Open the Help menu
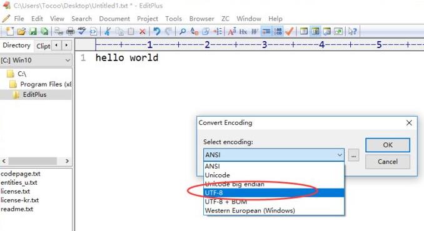The image size is (424, 231). coord(275,19)
